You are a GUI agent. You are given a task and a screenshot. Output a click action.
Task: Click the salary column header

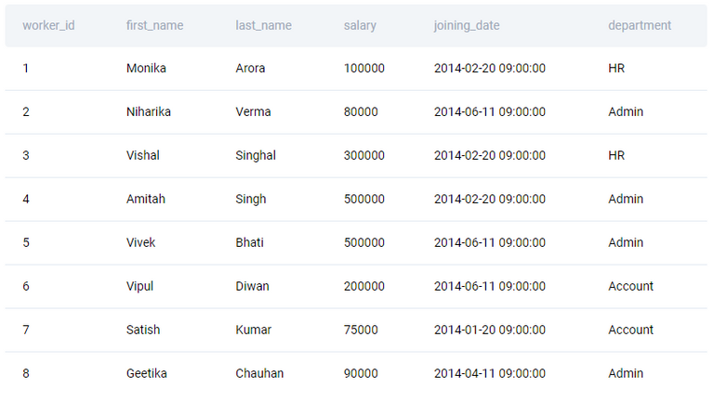coord(360,25)
